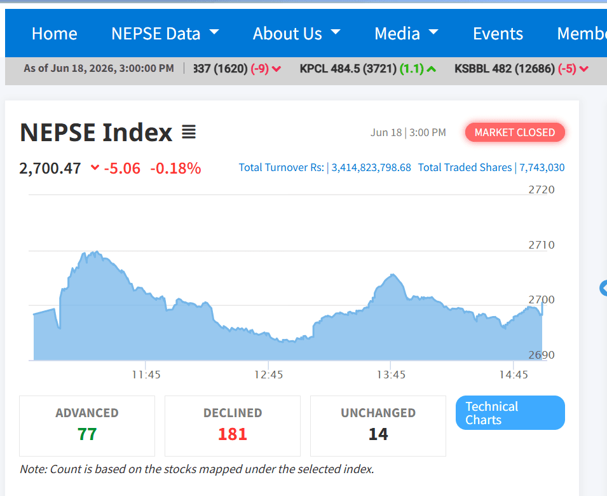Image resolution: width=607 pixels, height=496 pixels.
Task: Click the morning peak of the chart
Action: 96,253
